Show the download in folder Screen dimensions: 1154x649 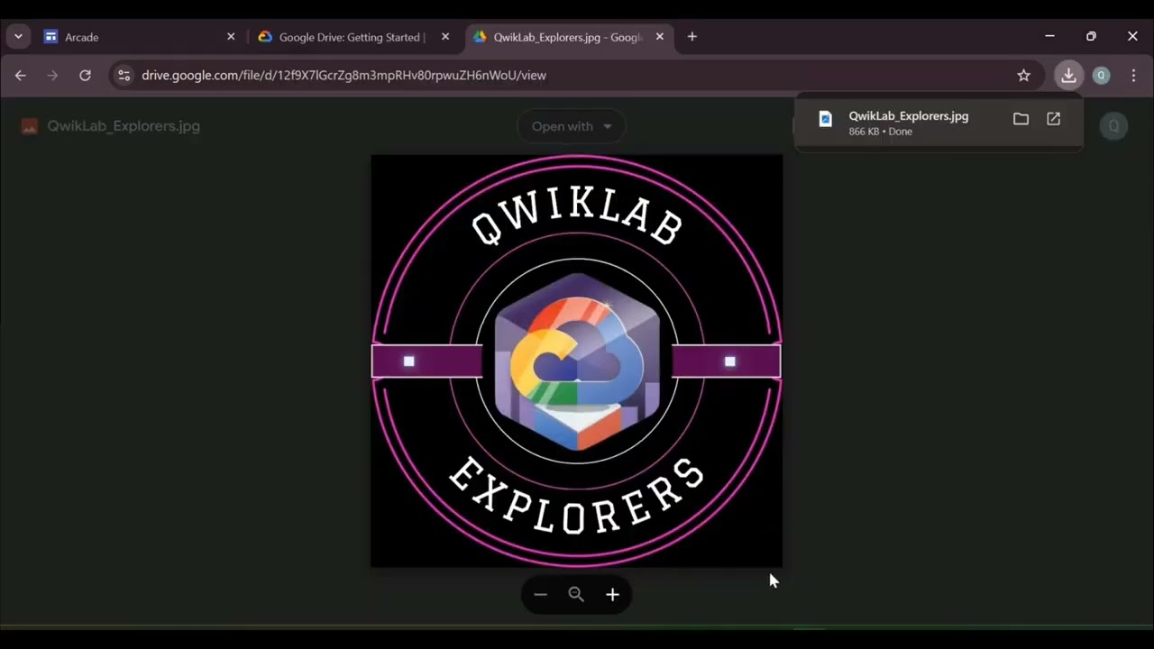pyautogui.click(x=1021, y=119)
